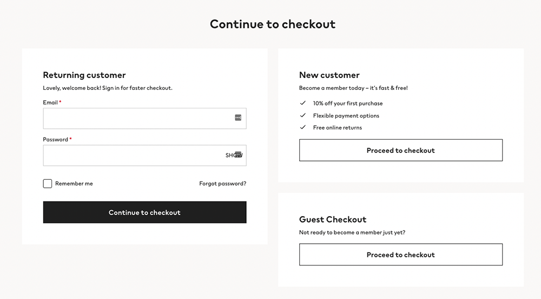Click the New customer heading
Screen dimensions: 541x299
[329, 75]
